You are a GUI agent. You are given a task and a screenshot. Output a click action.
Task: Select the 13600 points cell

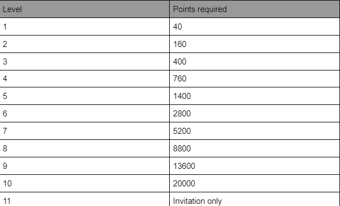tap(254, 166)
